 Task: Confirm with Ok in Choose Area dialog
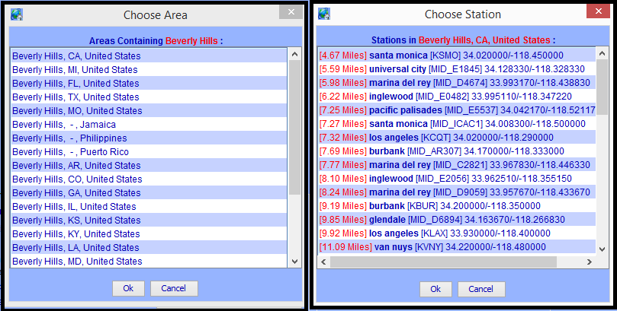128,288
